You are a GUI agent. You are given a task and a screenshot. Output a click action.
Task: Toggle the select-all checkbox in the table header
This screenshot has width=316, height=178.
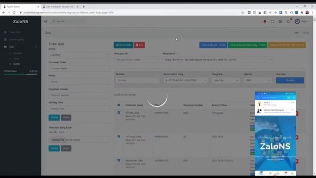pyautogui.click(x=118, y=105)
